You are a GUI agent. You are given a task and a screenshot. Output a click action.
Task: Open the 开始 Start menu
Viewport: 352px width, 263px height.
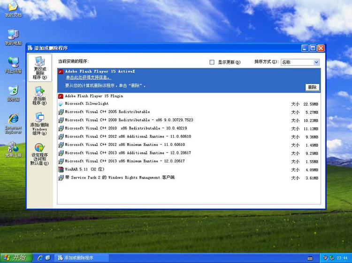pos(16,258)
